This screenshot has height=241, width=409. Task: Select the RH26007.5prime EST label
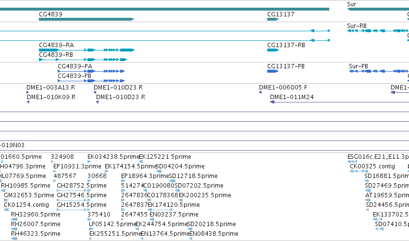point(36,224)
